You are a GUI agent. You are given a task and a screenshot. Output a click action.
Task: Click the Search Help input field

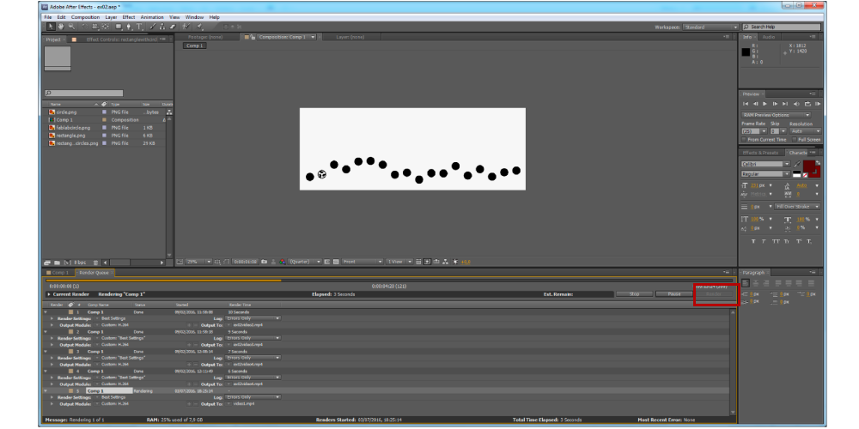[x=782, y=27]
